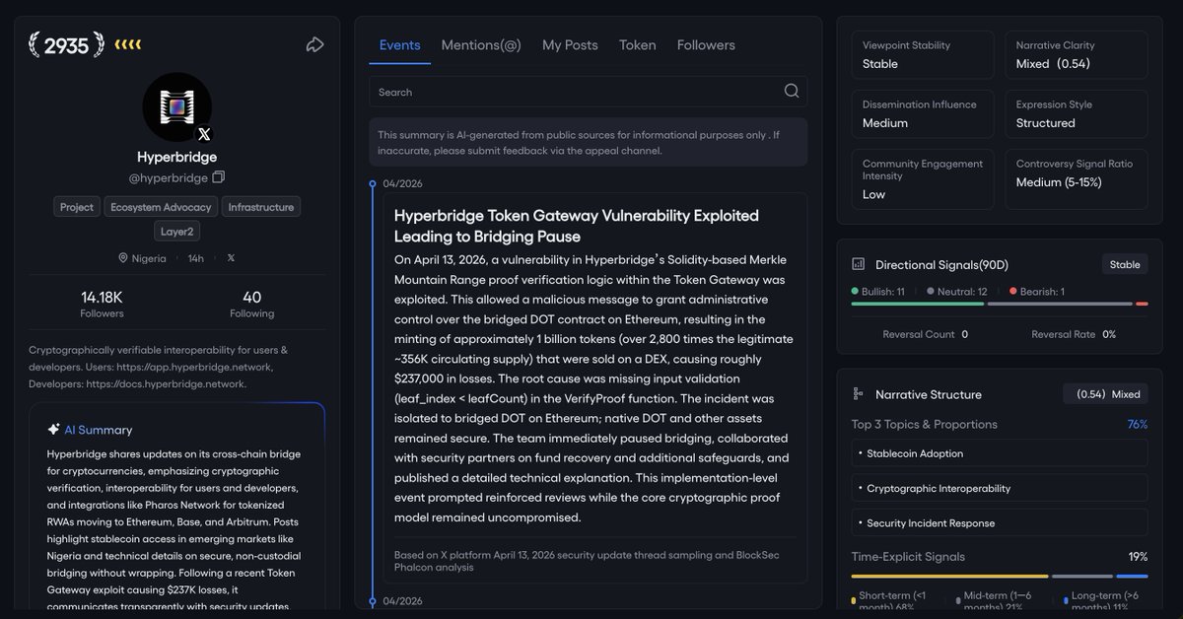
Task: Click the 40 Following count
Action: click(x=251, y=304)
